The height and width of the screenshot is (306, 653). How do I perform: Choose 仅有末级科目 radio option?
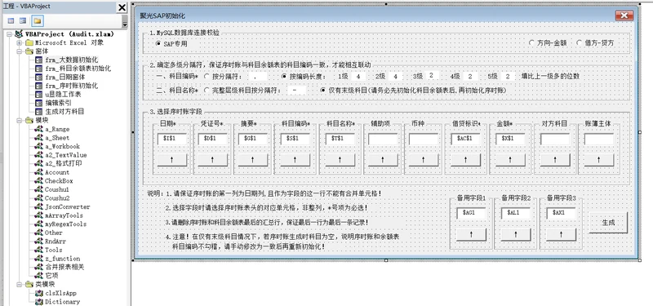coord(323,90)
